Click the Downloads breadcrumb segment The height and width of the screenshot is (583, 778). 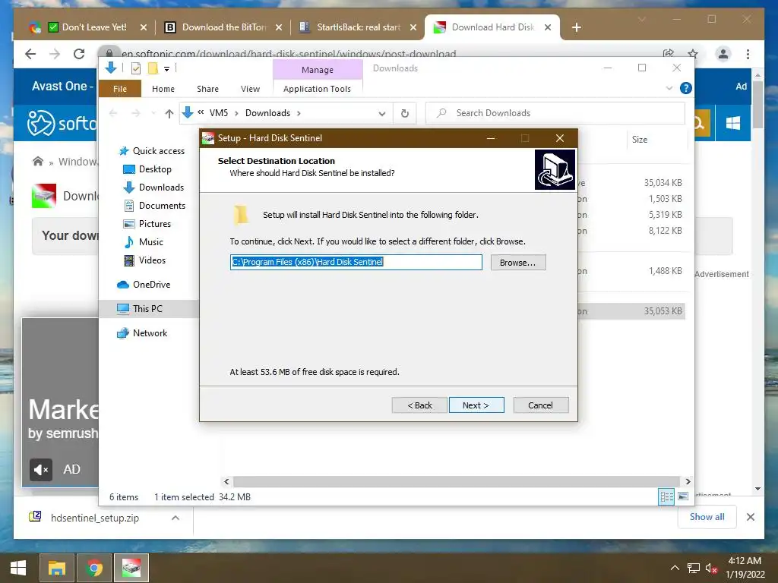coord(267,113)
